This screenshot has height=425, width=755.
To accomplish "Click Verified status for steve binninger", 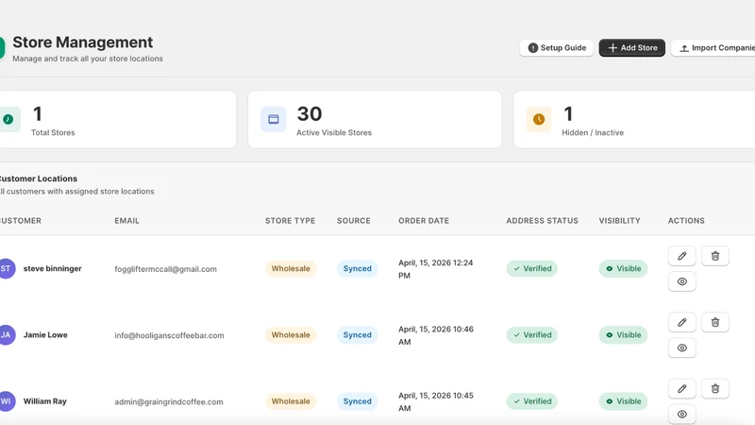I will 531,268.
